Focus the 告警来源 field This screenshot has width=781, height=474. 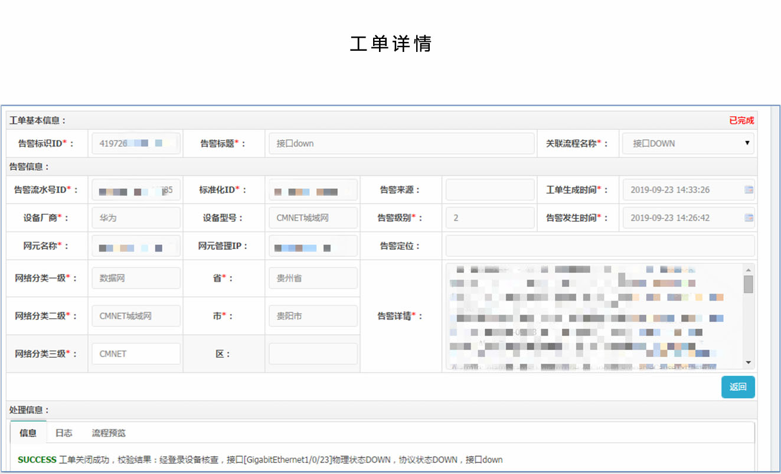pos(482,190)
